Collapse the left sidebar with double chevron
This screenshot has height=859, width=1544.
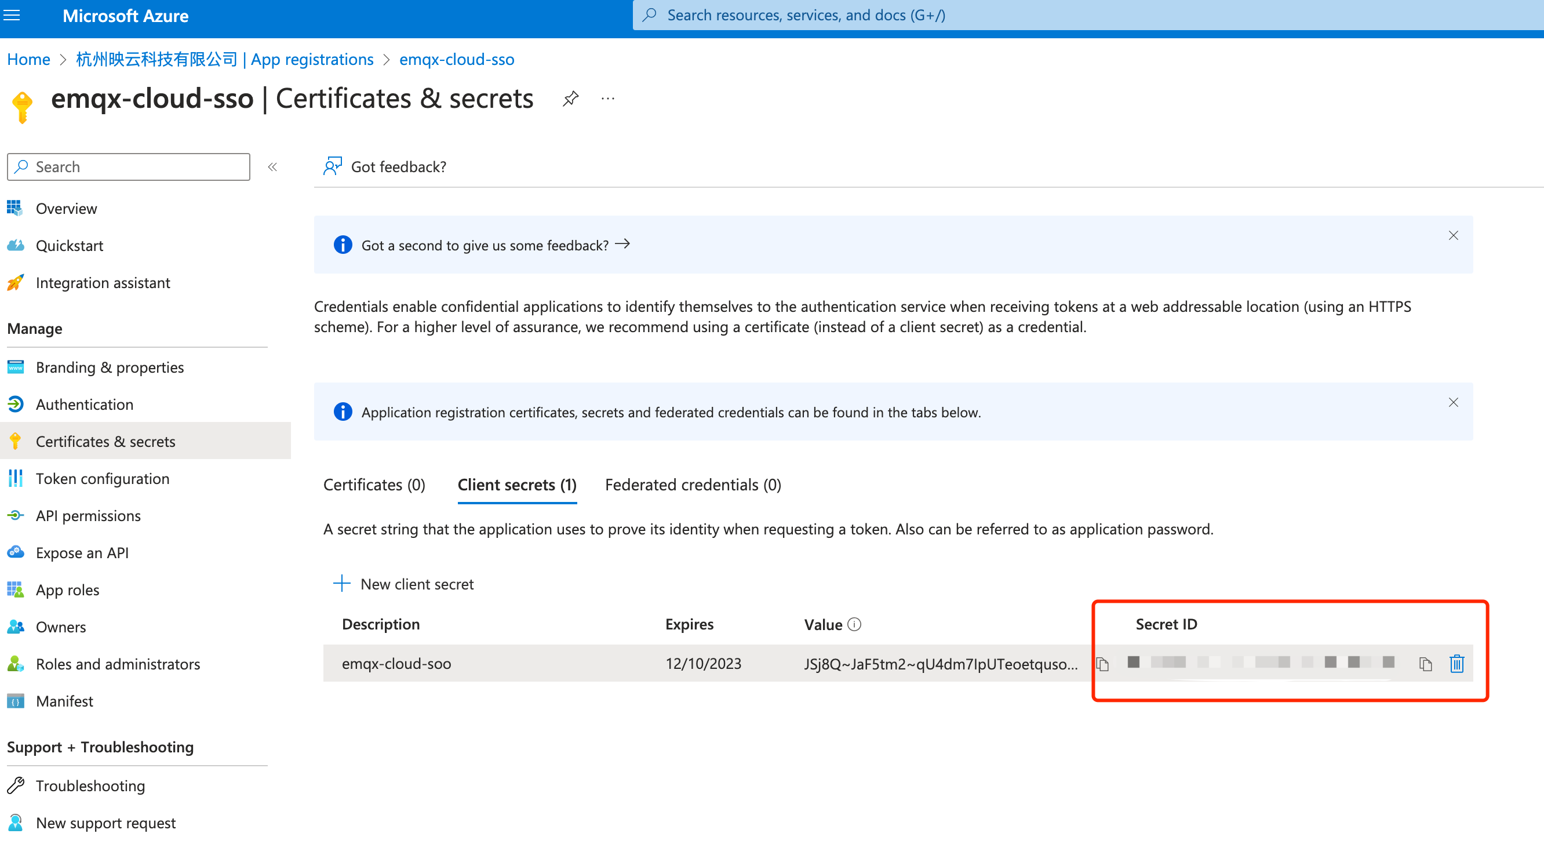tap(273, 167)
